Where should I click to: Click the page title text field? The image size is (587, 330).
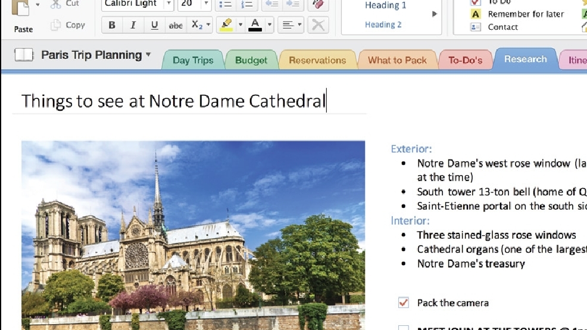coord(189,101)
